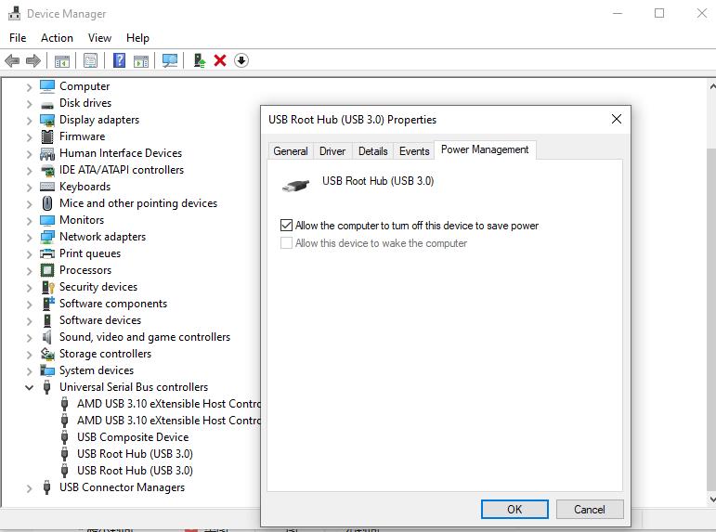
Task: Open the Help menu
Action: (137, 38)
